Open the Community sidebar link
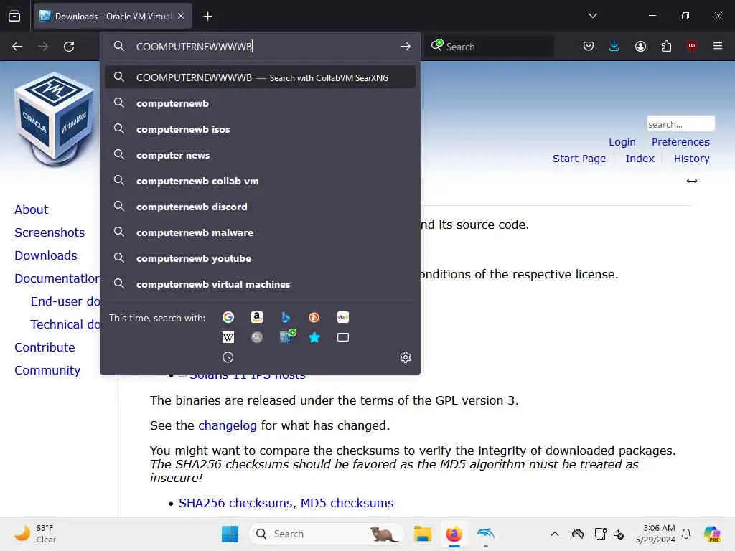This screenshot has width=735, height=551. (x=47, y=370)
